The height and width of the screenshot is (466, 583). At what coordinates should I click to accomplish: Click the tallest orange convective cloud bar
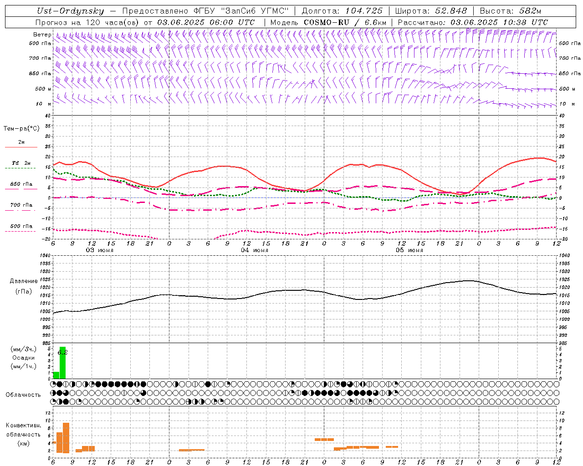point(66,438)
